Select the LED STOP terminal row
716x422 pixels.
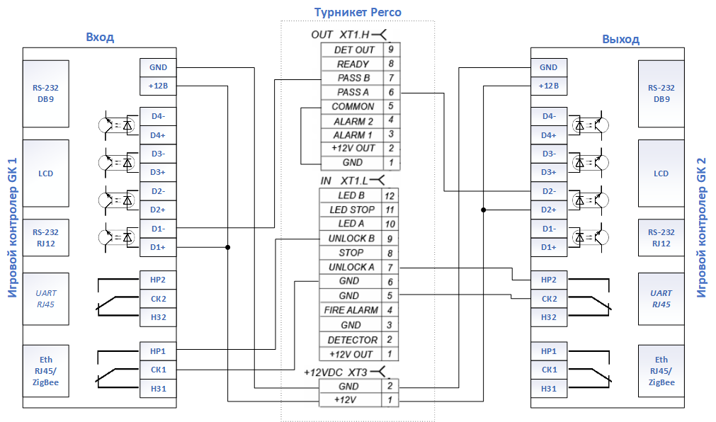pyautogui.click(x=359, y=210)
